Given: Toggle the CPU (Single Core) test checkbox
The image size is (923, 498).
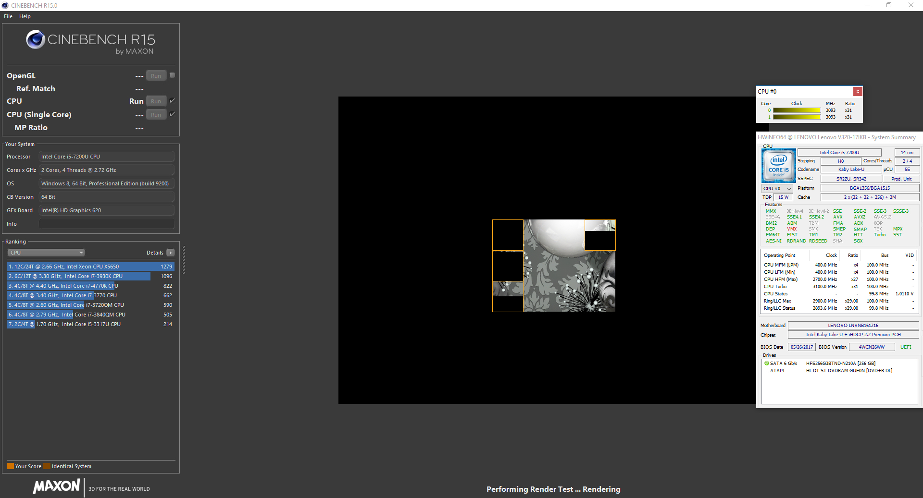Looking at the screenshot, I should 172,114.
